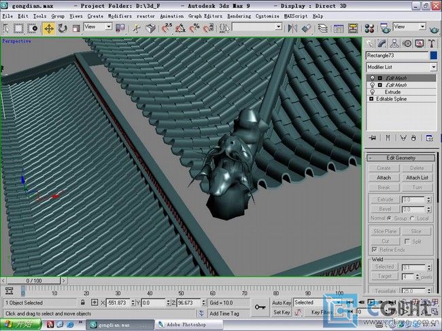
Task: Click the Set Key button
Action: tap(282, 313)
